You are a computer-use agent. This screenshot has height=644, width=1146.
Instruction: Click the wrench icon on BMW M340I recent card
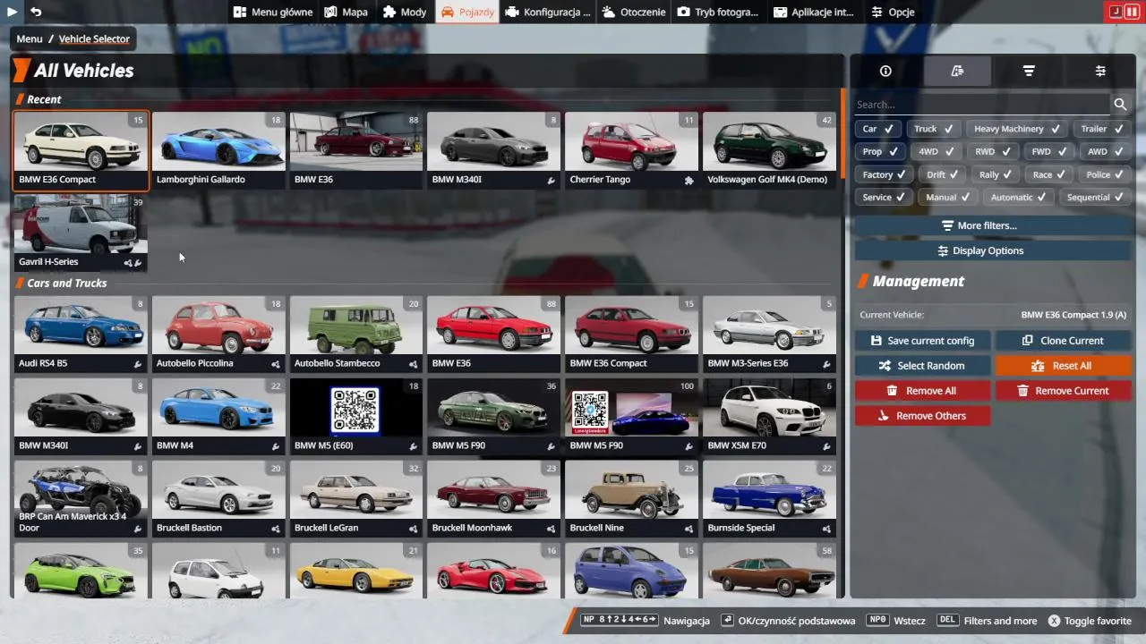click(x=552, y=180)
